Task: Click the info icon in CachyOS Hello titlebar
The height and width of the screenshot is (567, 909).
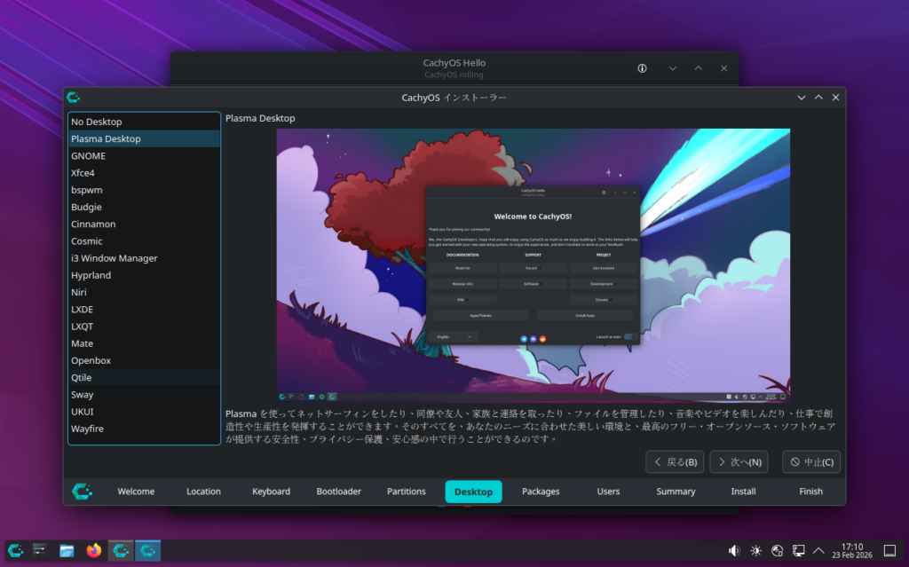Action: click(x=643, y=68)
